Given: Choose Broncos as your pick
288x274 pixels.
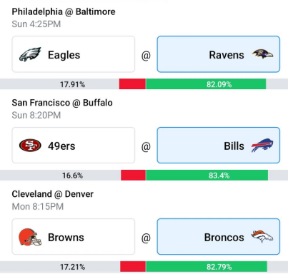Looking at the screenshot, I should 219,237.
